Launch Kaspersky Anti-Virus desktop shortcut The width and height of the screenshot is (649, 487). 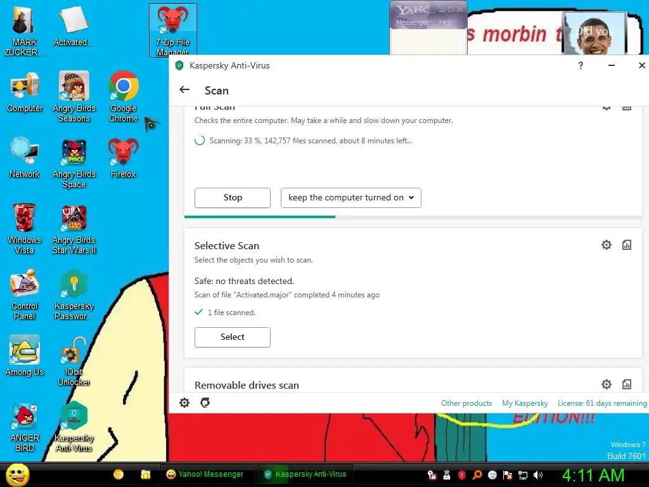[74, 427]
